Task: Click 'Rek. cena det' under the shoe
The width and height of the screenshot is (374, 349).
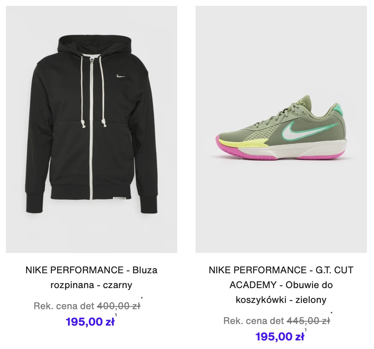Action: point(254,321)
